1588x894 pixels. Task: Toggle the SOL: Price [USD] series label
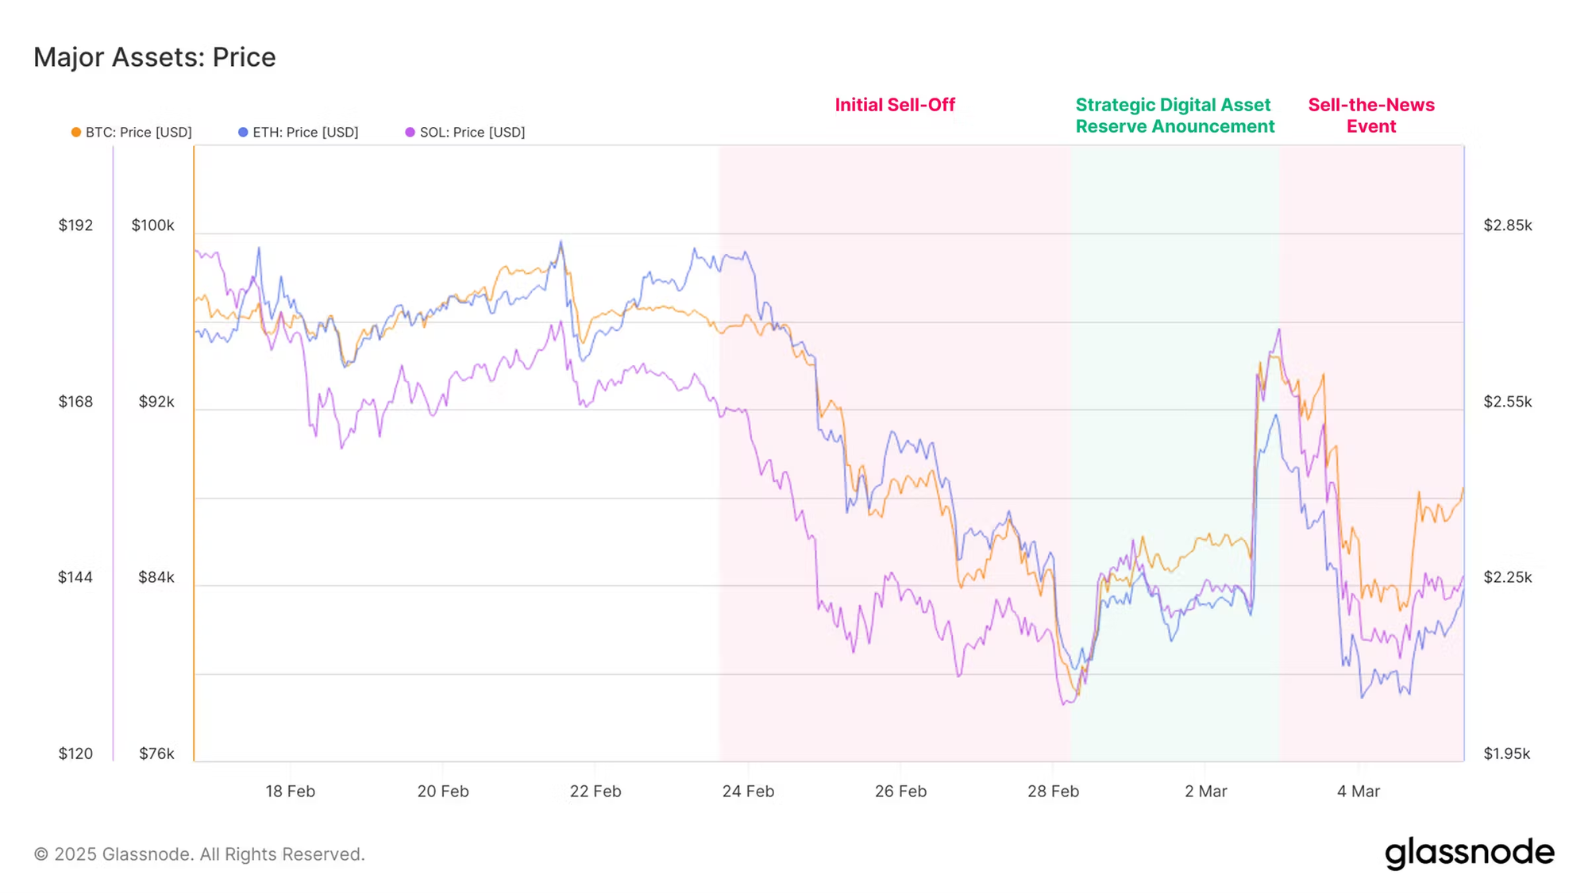tap(472, 133)
